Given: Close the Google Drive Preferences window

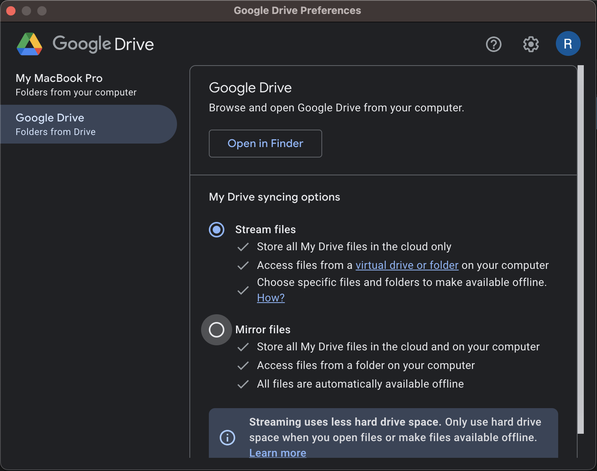Looking at the screenshot, I should [11, 11].
